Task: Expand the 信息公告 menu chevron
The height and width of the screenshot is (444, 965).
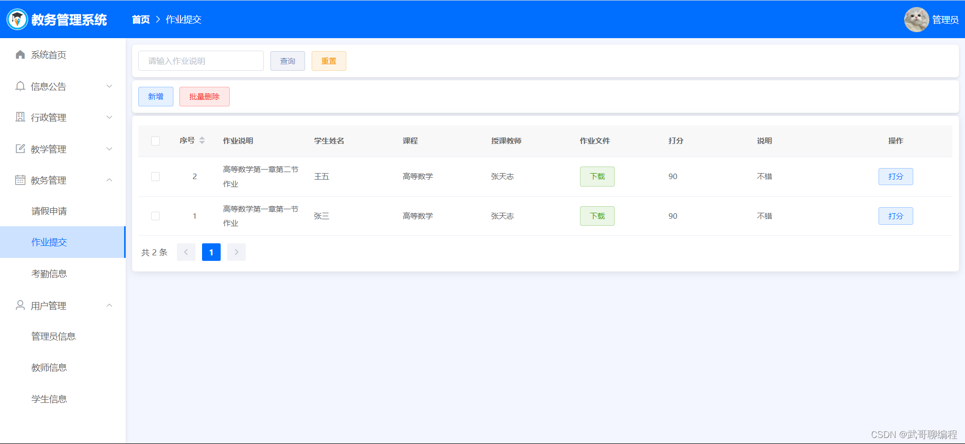Action: (x=109, y=86)
